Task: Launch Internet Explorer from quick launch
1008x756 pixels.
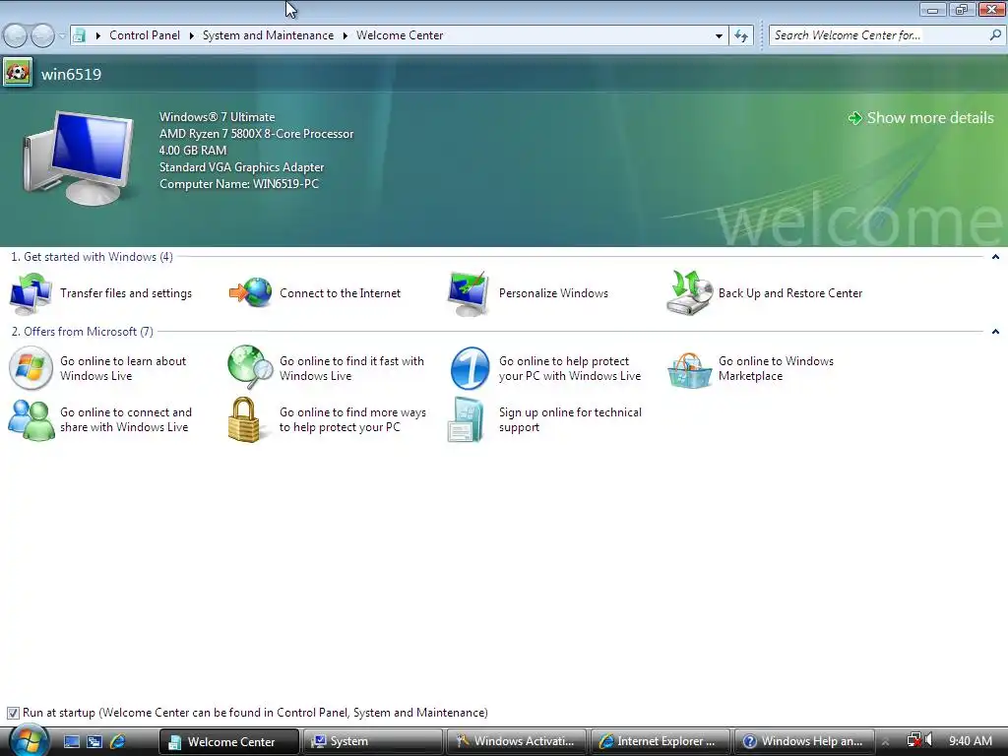Action: click(x=117, y=741)
